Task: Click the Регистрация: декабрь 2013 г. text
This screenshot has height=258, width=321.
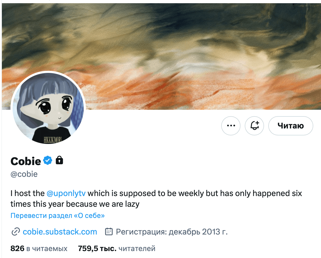Action: tap(172, 232)
